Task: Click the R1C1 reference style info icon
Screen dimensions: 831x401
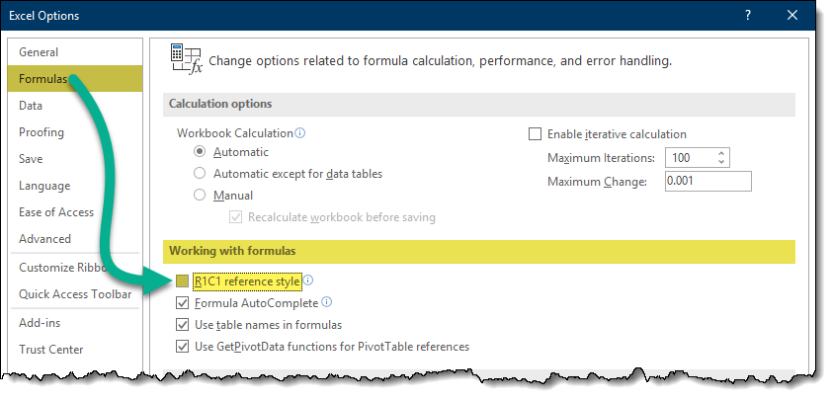Action: [308, 281]
